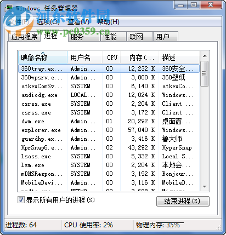Select the explorer.exe process
226x235 pixels.
point(109,130)
